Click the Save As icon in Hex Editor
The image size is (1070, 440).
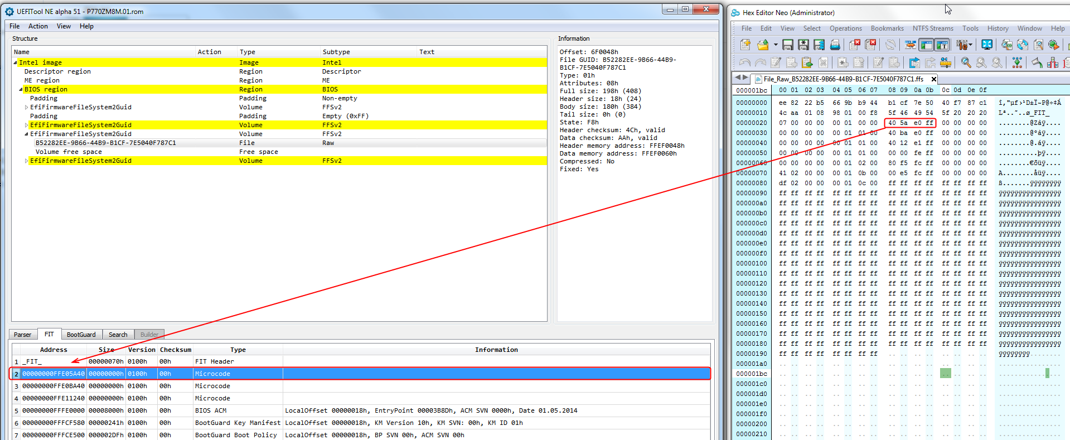click(x=803, y=45)
